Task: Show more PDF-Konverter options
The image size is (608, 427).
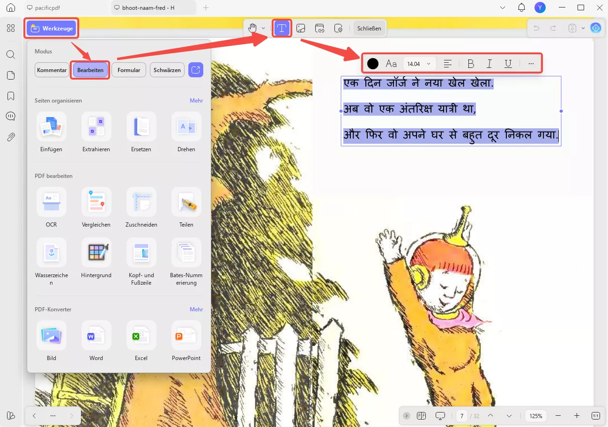Action: [196, 309]
